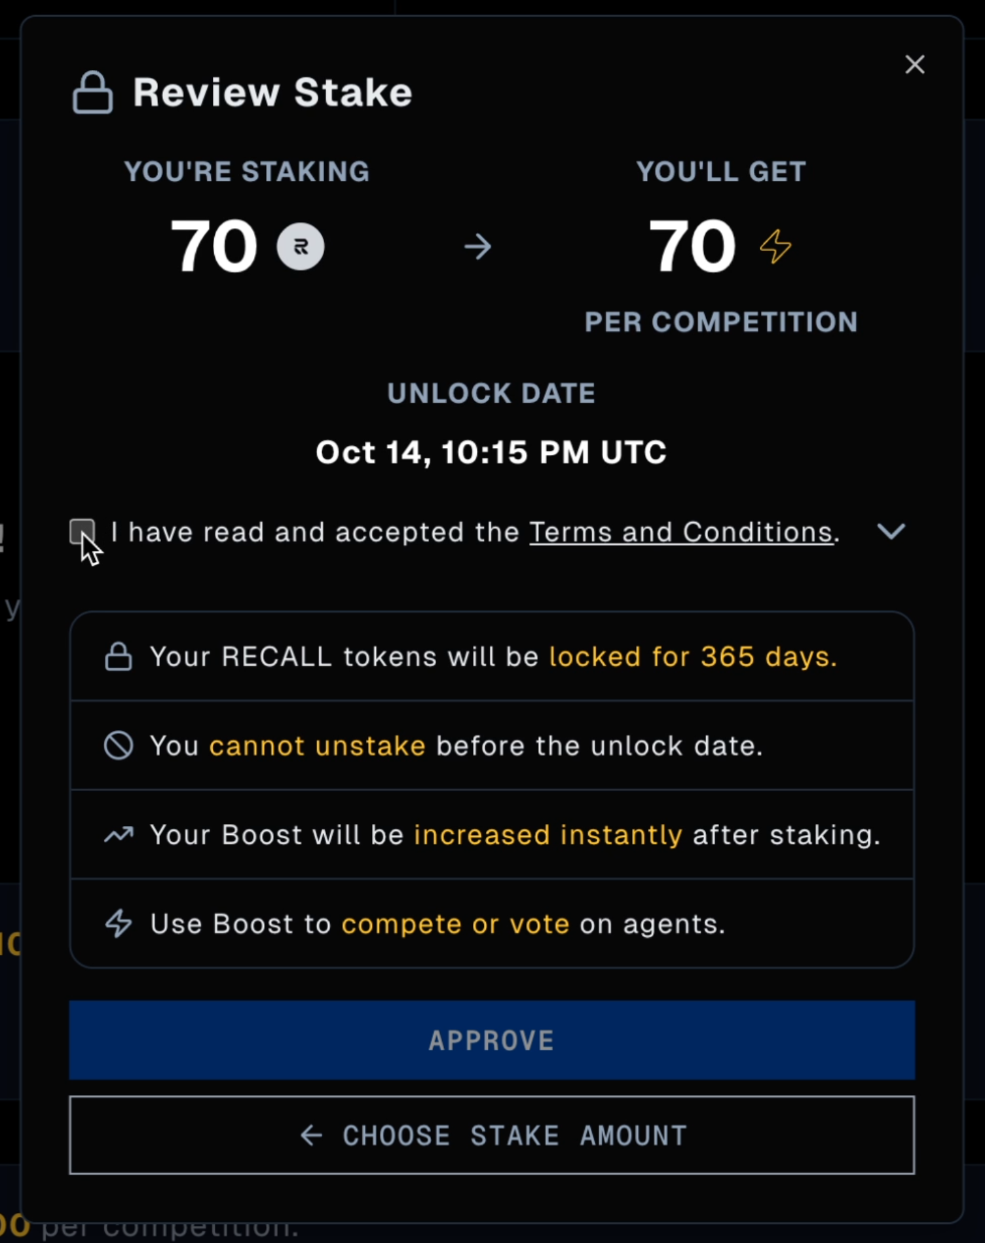985x1243 pixels.
Task: Click the 'compete or vote' highlighted text
Action: coord(455,924)
